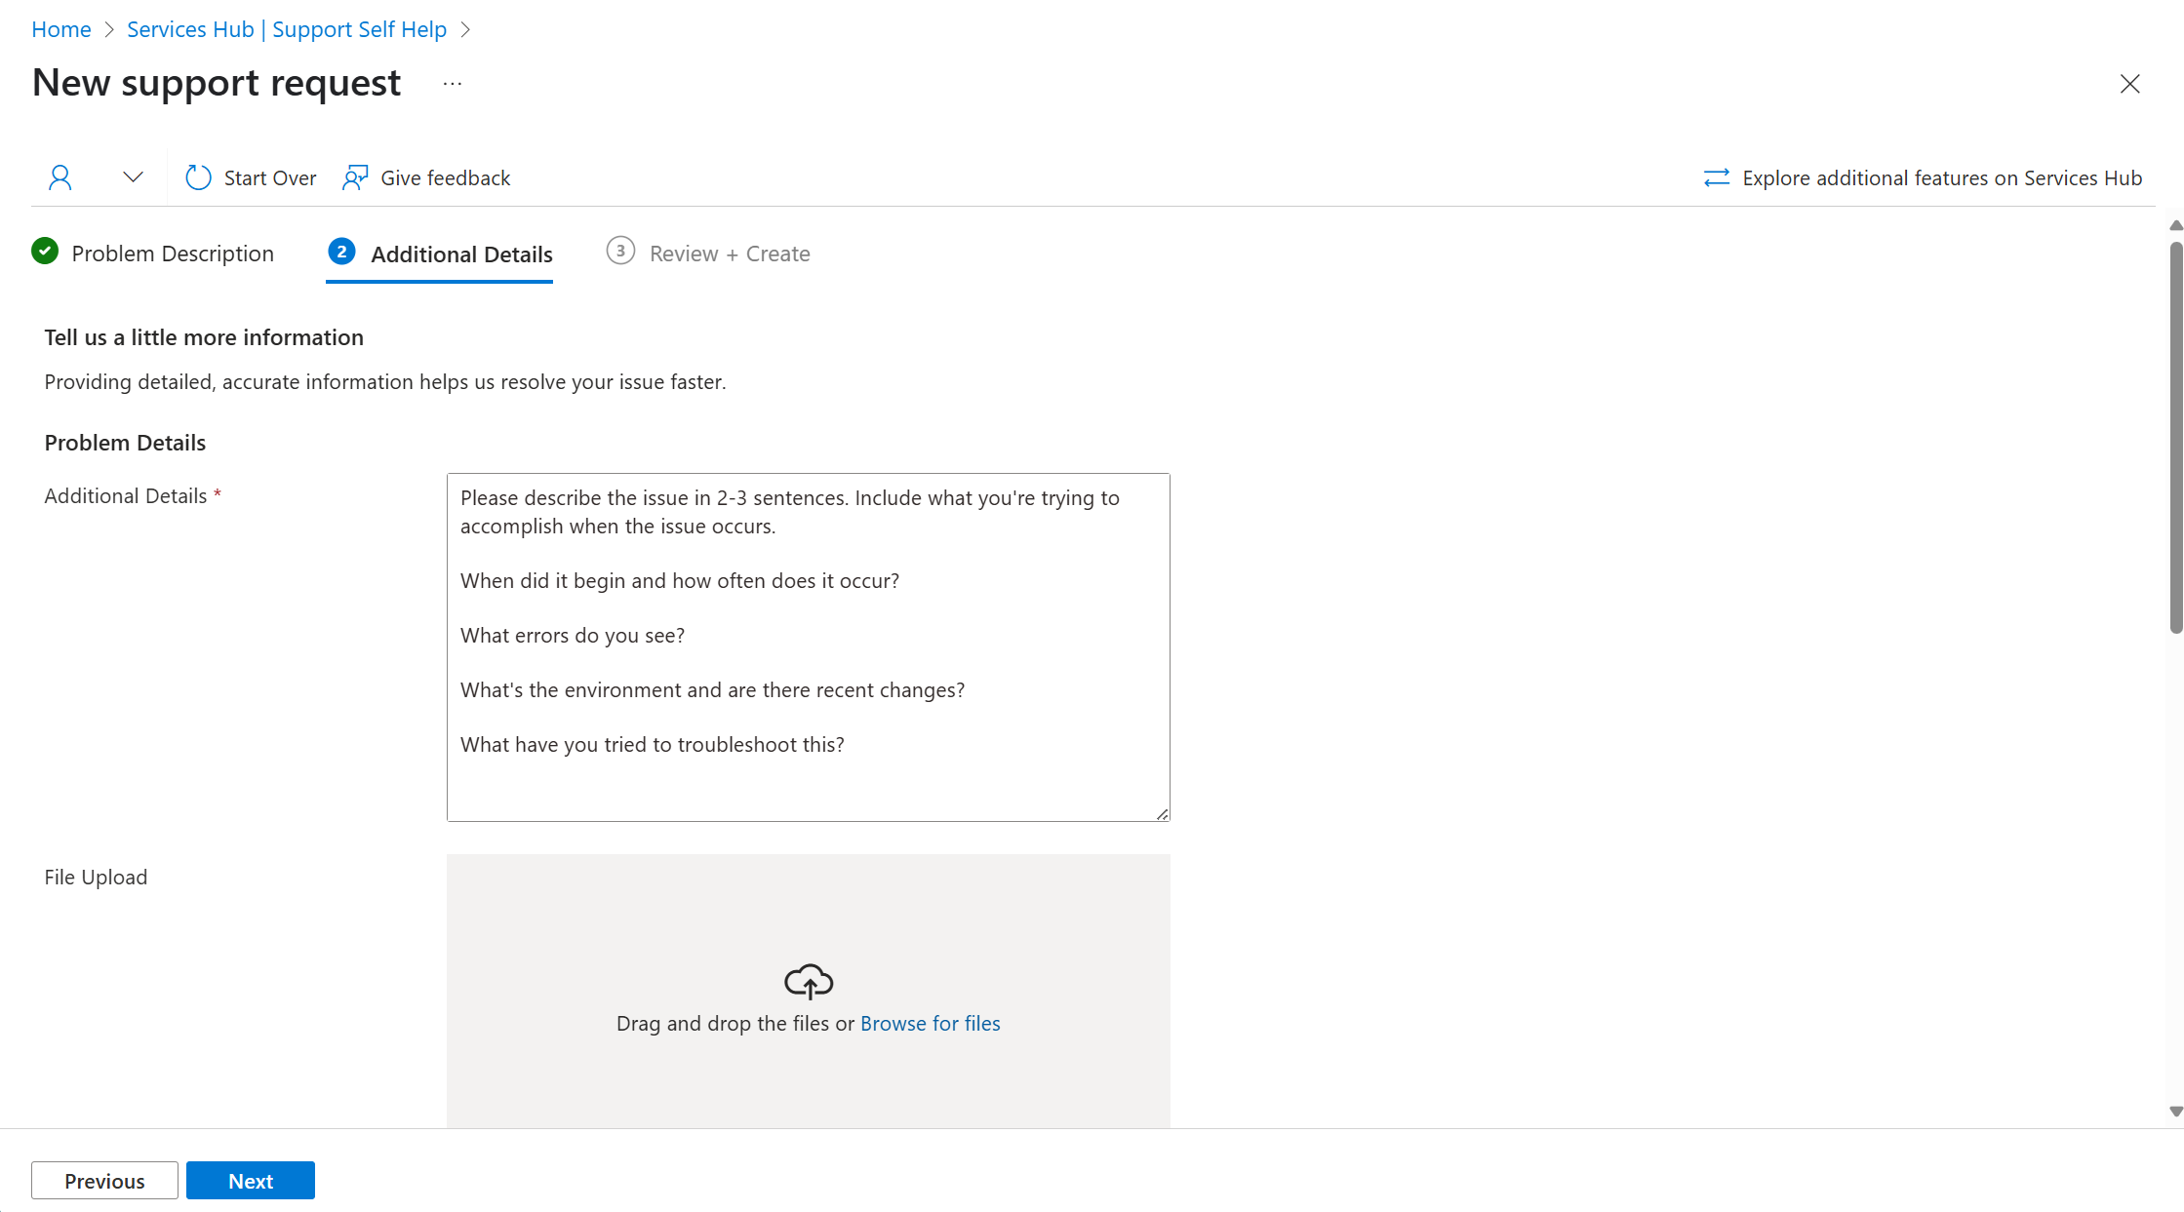Click the Previous button
This screenshot has height=1212, width=2184.
(104, 1179)
